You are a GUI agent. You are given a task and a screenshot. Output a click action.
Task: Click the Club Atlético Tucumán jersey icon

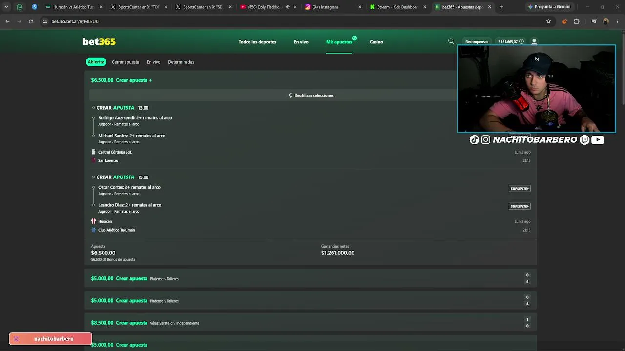tap(93, 230)
